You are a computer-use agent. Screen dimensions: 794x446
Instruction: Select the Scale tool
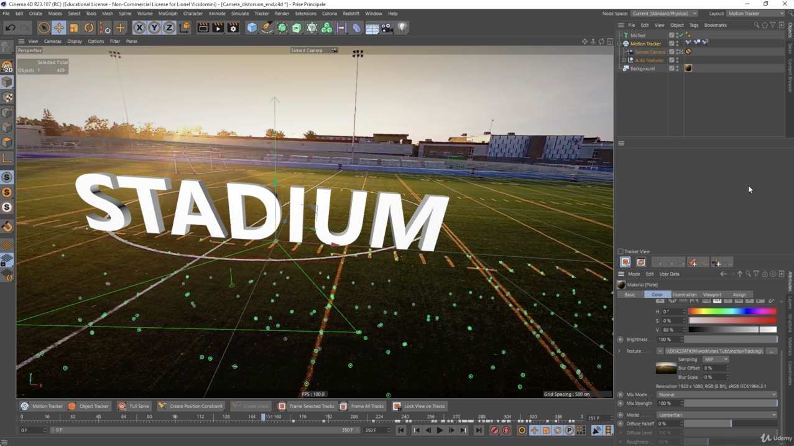coord(74,27)
